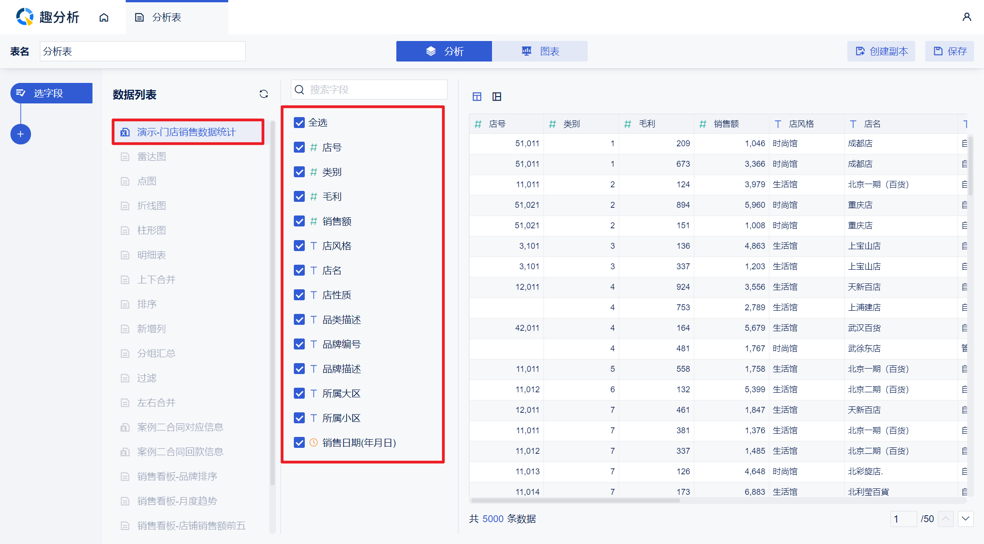Toggle the 毛利 field checkbox
Image resolution: width=984 pixels, height=544 pixels.
[x=299, y=196]
